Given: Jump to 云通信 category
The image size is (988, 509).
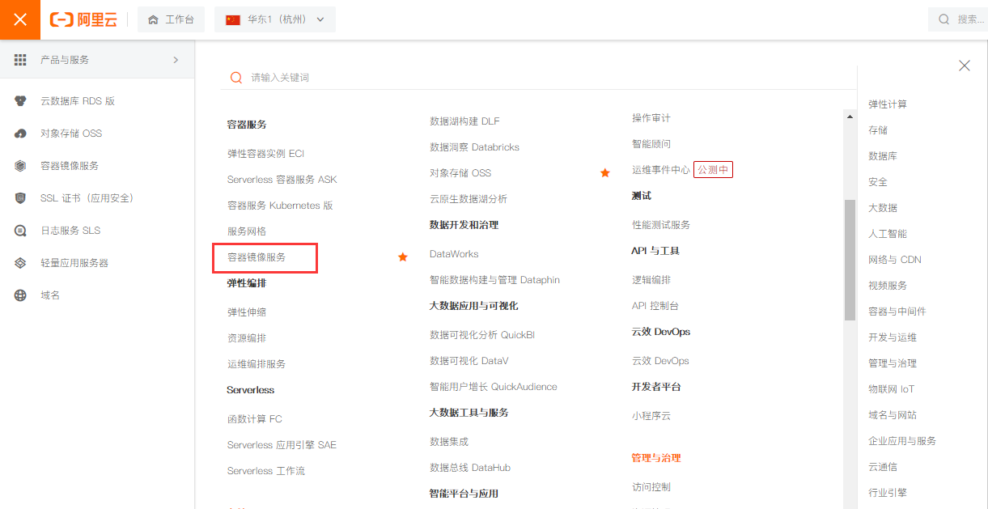Looking at the screenshot, I should click(883, 467).
